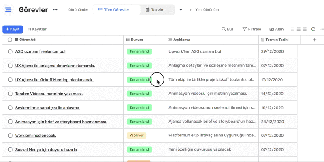Click the refresh records icon

pyautogui.click(x=313, y=29)
